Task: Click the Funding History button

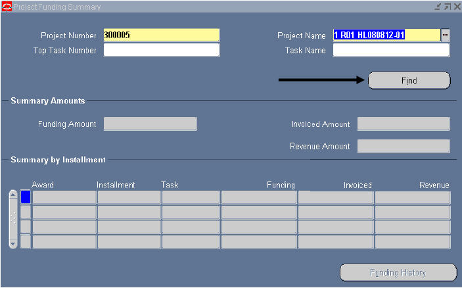Action: point(398,273)
